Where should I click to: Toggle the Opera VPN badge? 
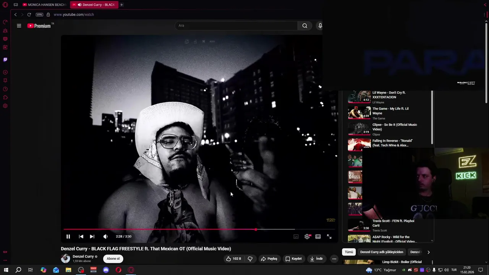pos(39,15)
